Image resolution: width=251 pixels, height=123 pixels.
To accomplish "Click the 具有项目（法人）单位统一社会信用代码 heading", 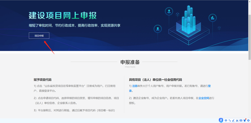I will pos(155,80).
